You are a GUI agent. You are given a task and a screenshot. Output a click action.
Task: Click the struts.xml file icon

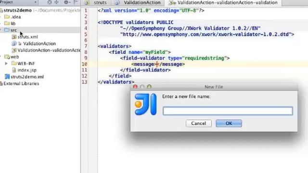coord(14,37)
